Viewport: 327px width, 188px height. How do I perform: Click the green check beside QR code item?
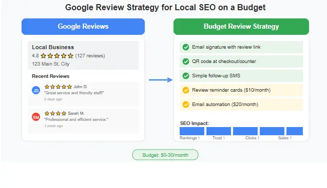point(186,61)
